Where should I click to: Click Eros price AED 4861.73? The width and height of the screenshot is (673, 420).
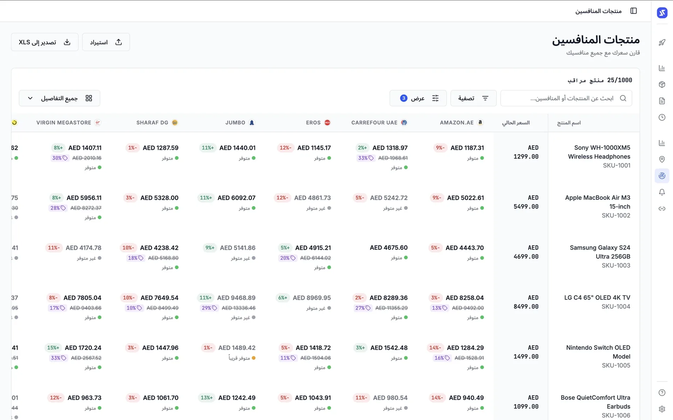(x=313, y=198)
